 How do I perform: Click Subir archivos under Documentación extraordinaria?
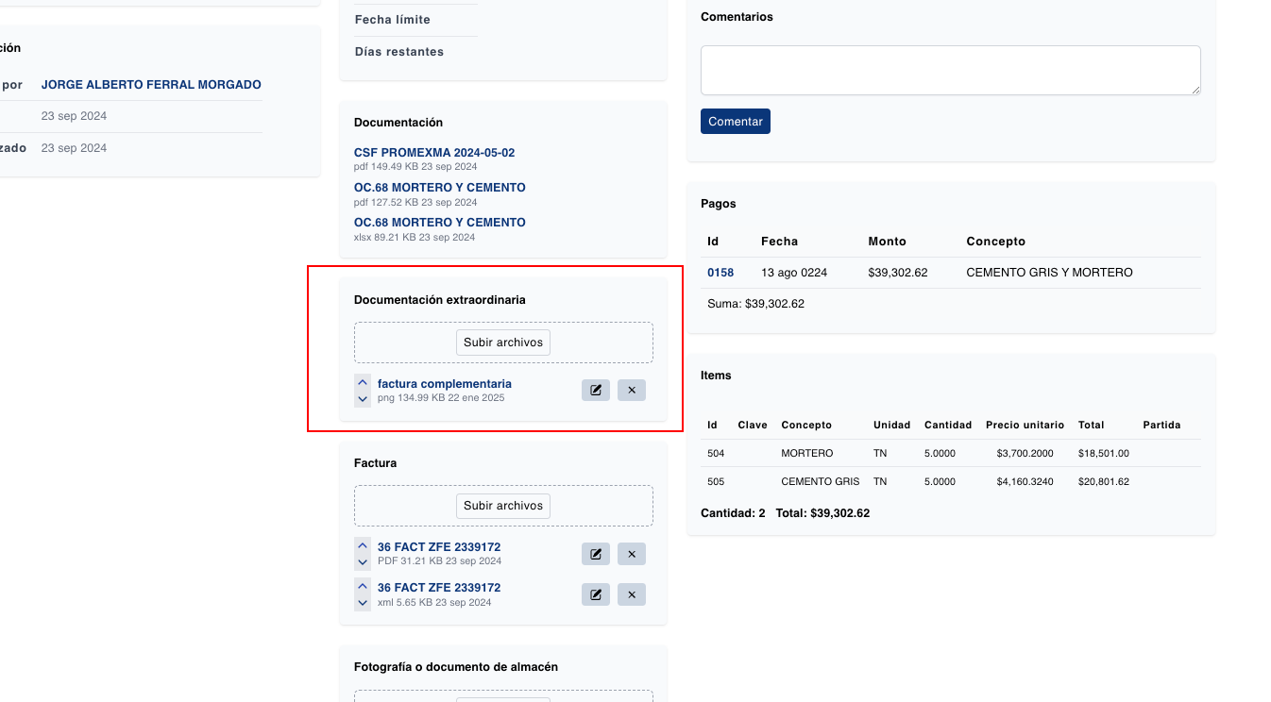click(502, 343)
